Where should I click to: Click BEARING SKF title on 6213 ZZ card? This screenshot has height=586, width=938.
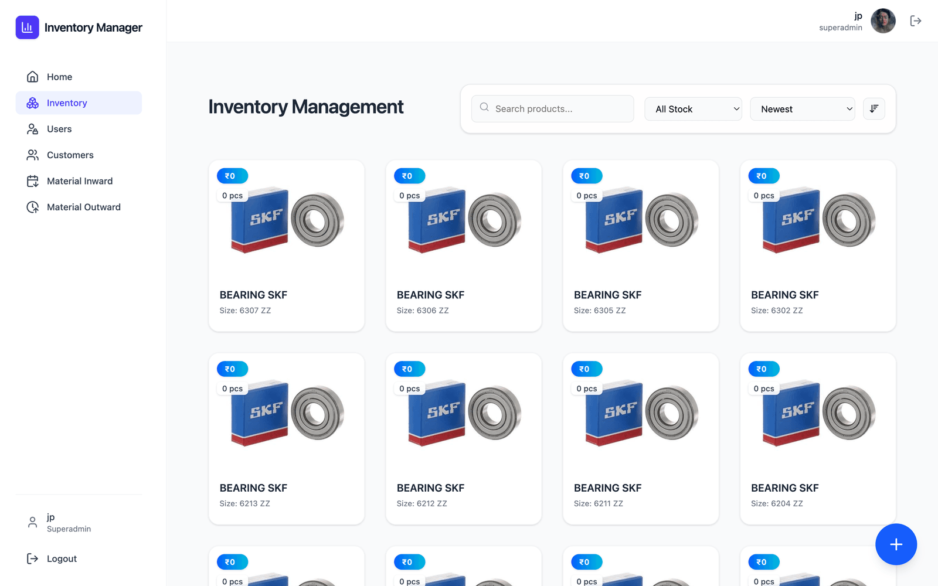[253, 488]
